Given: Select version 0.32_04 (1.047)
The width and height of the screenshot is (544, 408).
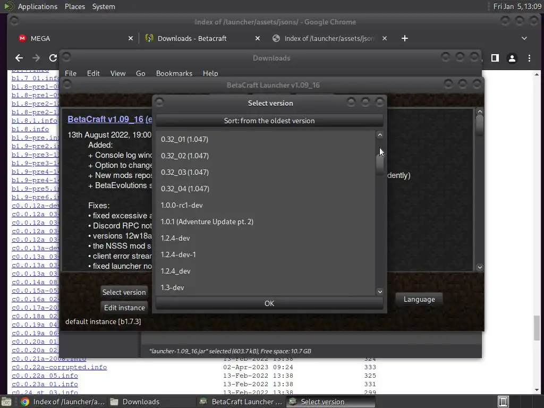Looking at the screenshot, I should [266, 189].
